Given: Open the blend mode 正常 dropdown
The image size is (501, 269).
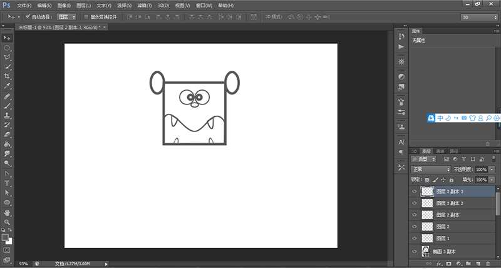Looking at the screenshot, I should (x=430, y=170).
